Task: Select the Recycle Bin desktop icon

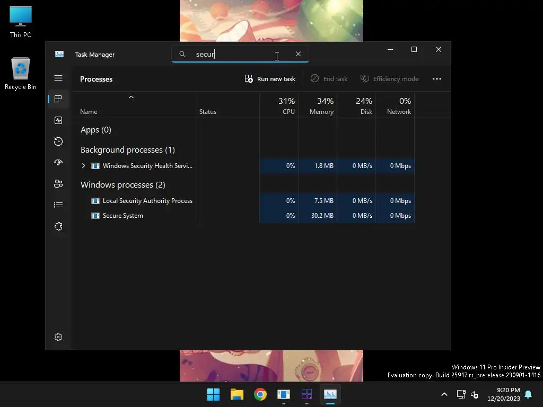Action: click(x=21, y=73)
